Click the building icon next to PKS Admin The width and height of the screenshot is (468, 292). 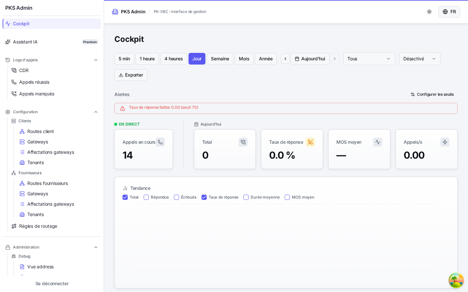(x=115, y=12)
